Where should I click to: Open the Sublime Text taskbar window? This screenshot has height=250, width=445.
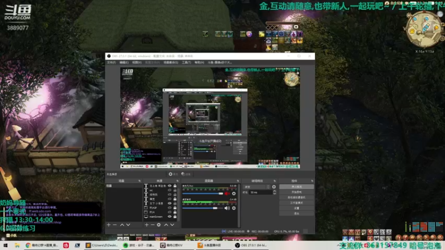click(x=102, y=245)
